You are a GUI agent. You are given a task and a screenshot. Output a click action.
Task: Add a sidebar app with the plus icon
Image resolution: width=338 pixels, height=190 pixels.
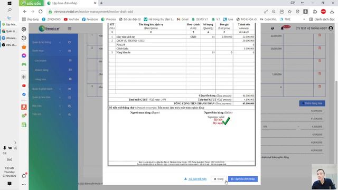coord(24,77)
